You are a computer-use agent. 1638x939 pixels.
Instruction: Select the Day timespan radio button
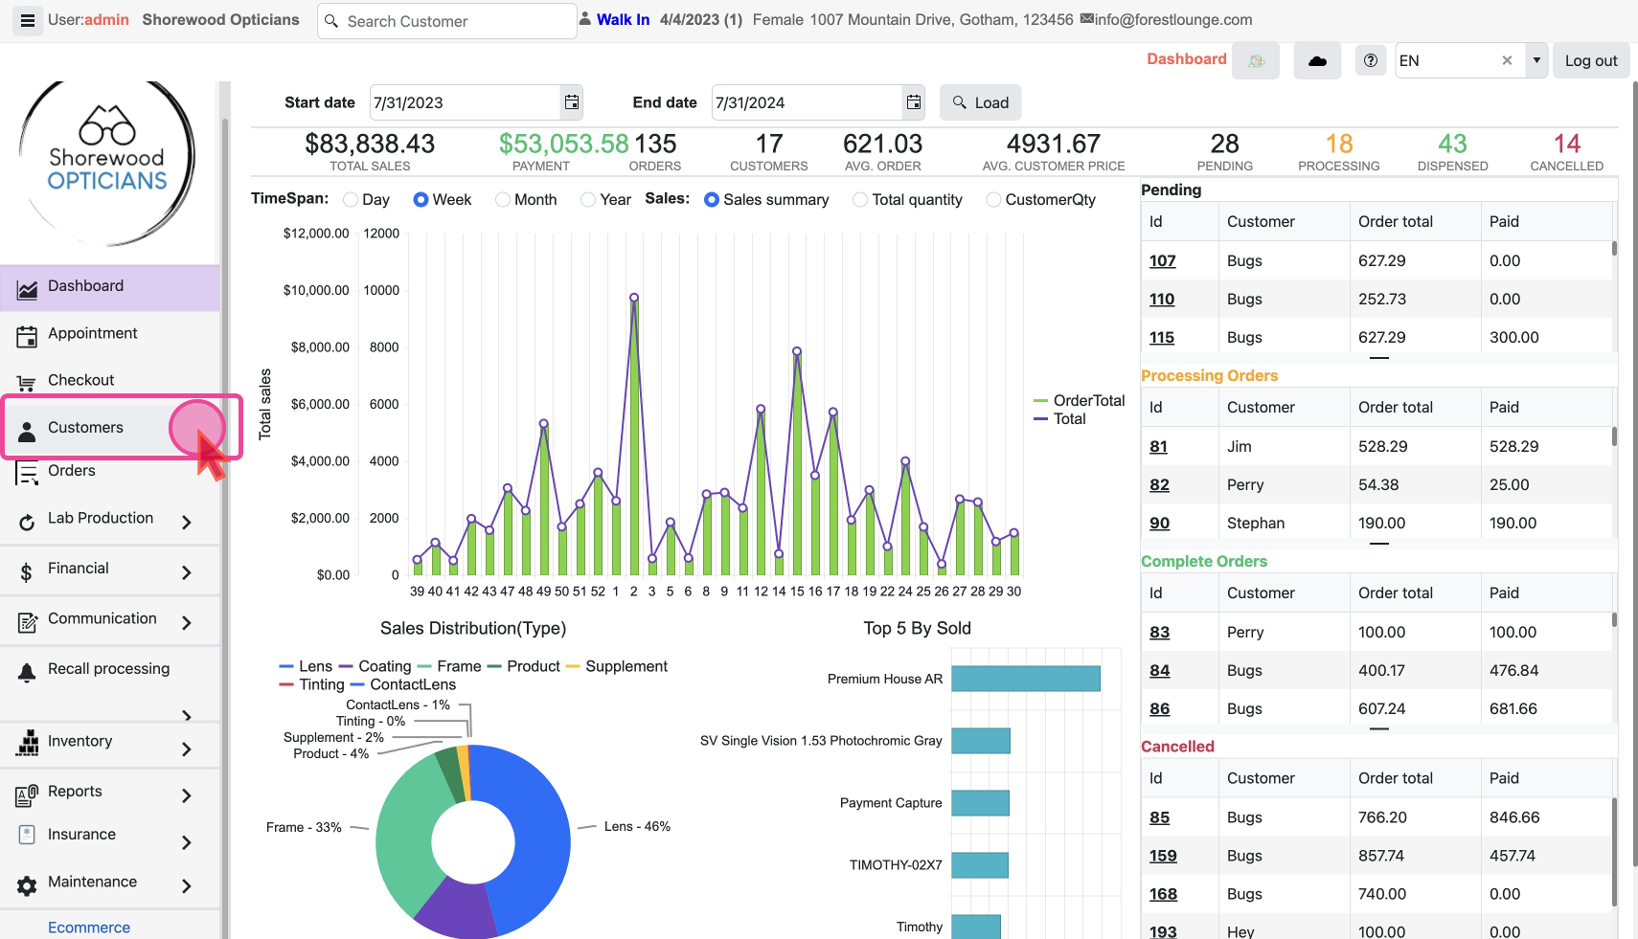tap(352, 200)
